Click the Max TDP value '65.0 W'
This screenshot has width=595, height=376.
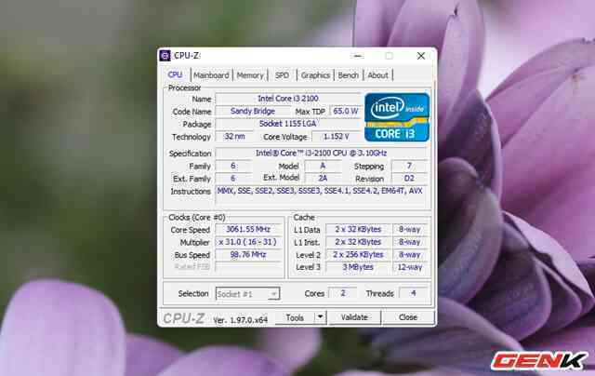pyautogui.click(x=345, y=112)
